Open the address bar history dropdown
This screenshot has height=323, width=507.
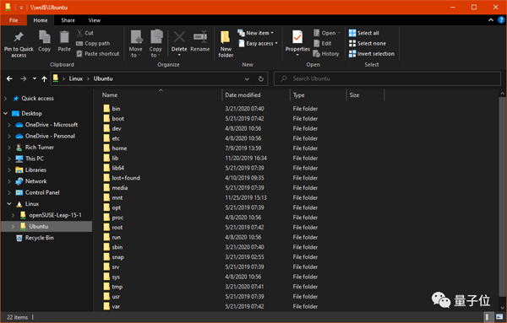pyautogui.click(x=247, y=78)
